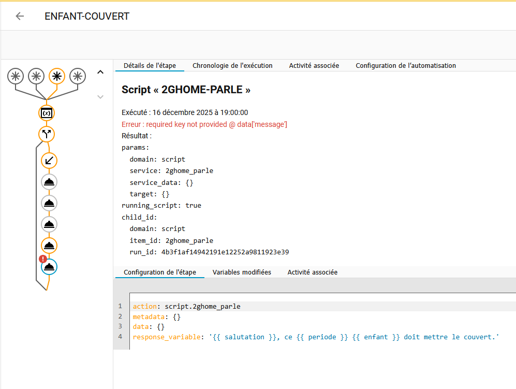Image resolution: width=516 pixels, height=389 pixels.
Task: Go back using the header arrow
Action: pyautogui.click(x=20, y=16)
